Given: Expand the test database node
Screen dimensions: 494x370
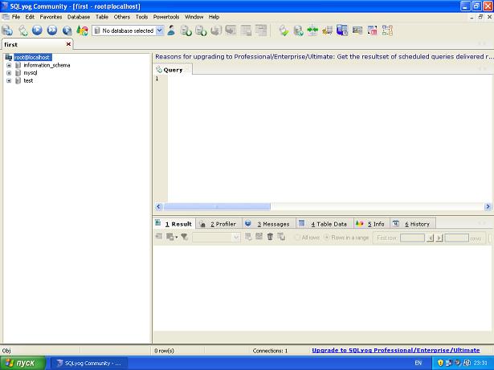Looking at the screenshot, I should pos(9,80).
